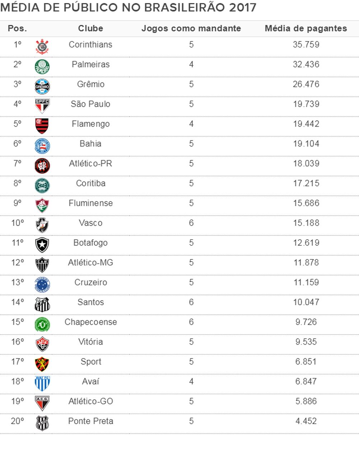Click the Ponte Preta badge
Image resolution: width=359 pixels, height=449 pixels.
[x=42, y=423]
